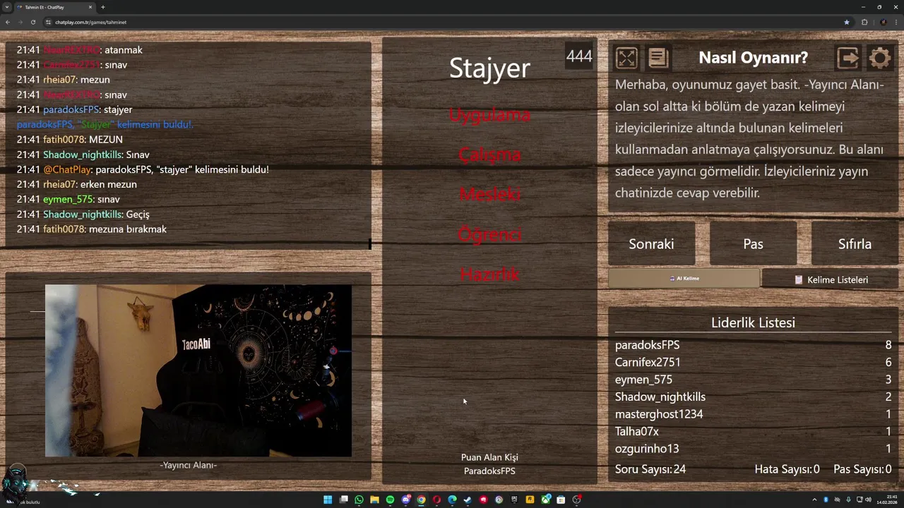Open the browser extensions puzzle icon
This screenshot has height=508, width=904.
(864, 22)
